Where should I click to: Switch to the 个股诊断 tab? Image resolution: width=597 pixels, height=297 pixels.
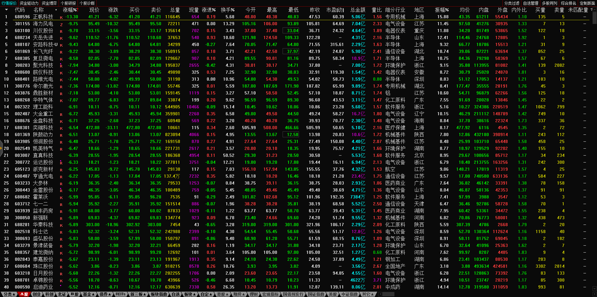(x=87, y=3)
